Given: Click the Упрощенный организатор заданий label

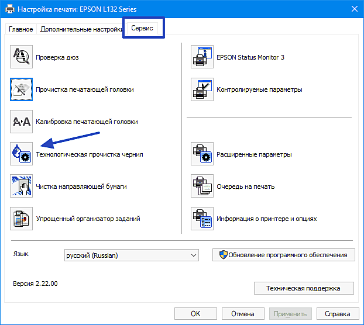Looking at the screenshot, I should click(x=88, y=219).
